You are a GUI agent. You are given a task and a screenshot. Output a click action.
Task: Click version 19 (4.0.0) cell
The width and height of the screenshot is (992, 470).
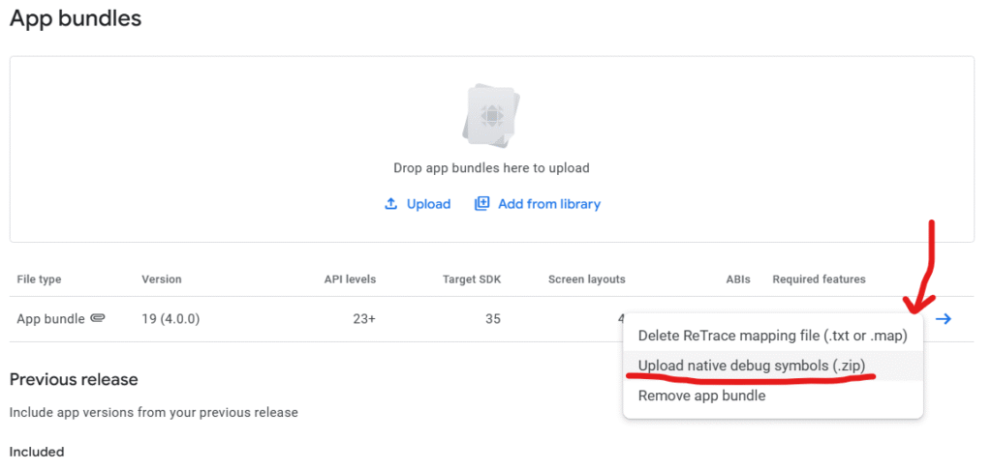point(170,319)
